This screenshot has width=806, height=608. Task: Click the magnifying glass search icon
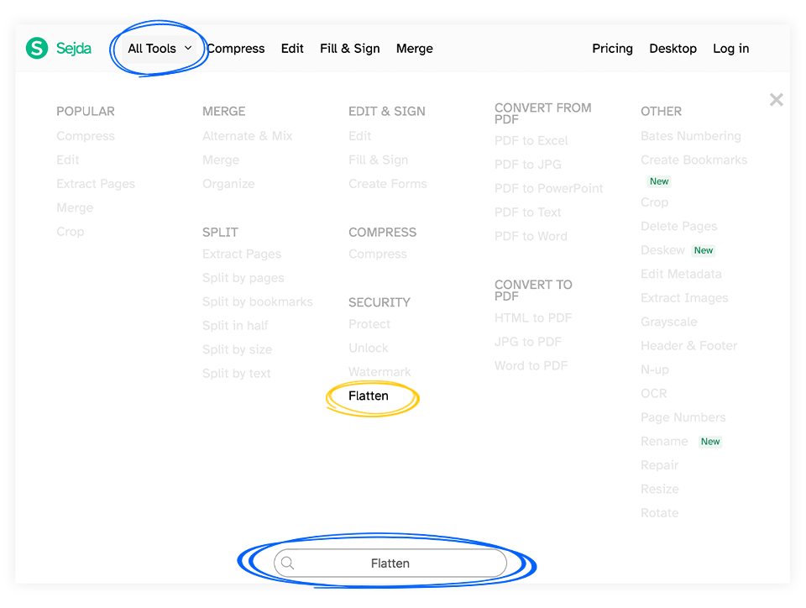(288, 563)
